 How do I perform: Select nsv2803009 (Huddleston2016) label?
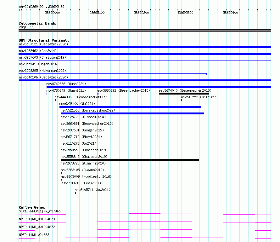coord(86,176)
